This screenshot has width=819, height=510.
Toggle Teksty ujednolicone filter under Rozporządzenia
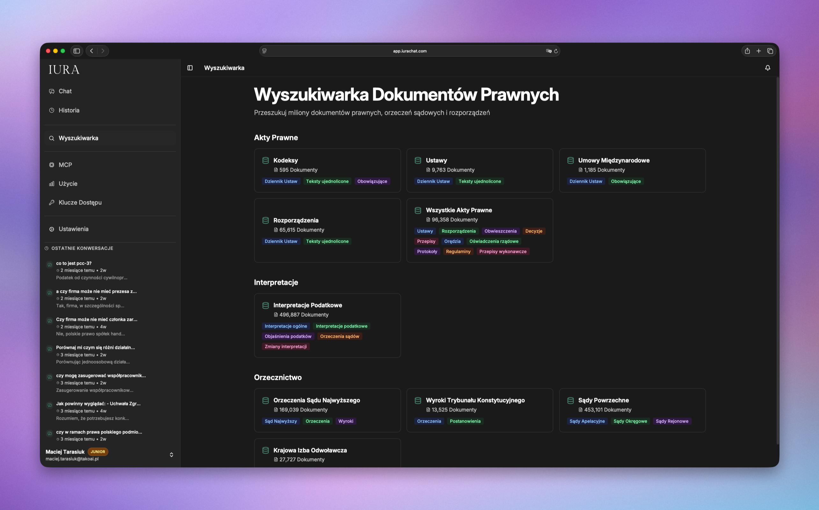(327, 241)
